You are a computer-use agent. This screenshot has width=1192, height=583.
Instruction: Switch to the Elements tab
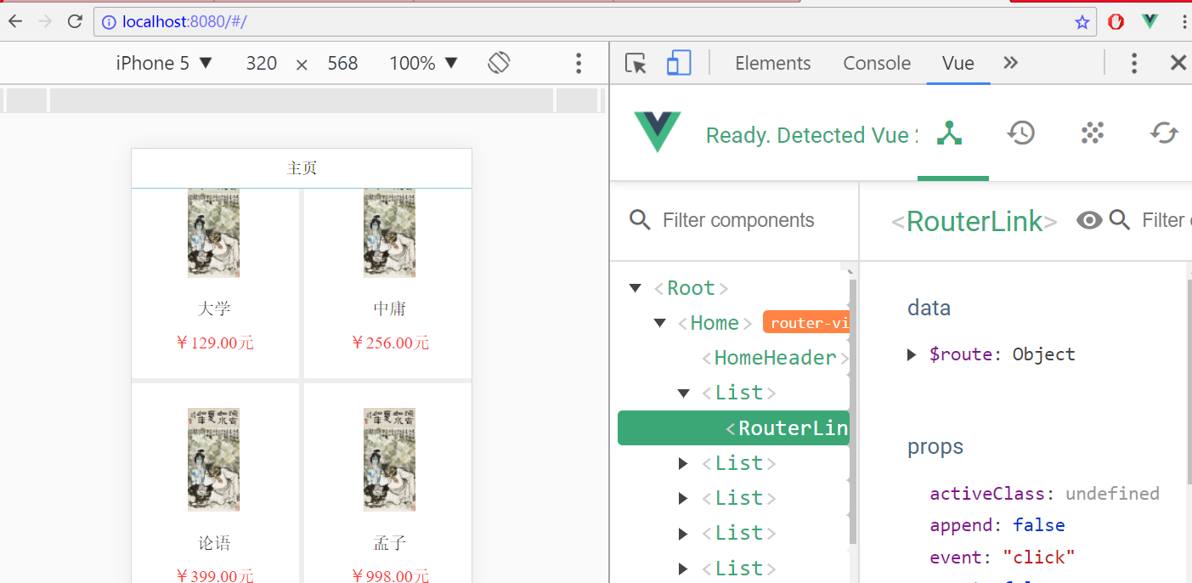click(773, 63)
